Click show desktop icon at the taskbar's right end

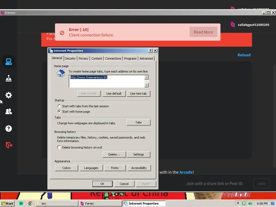(x=273, y=203)
